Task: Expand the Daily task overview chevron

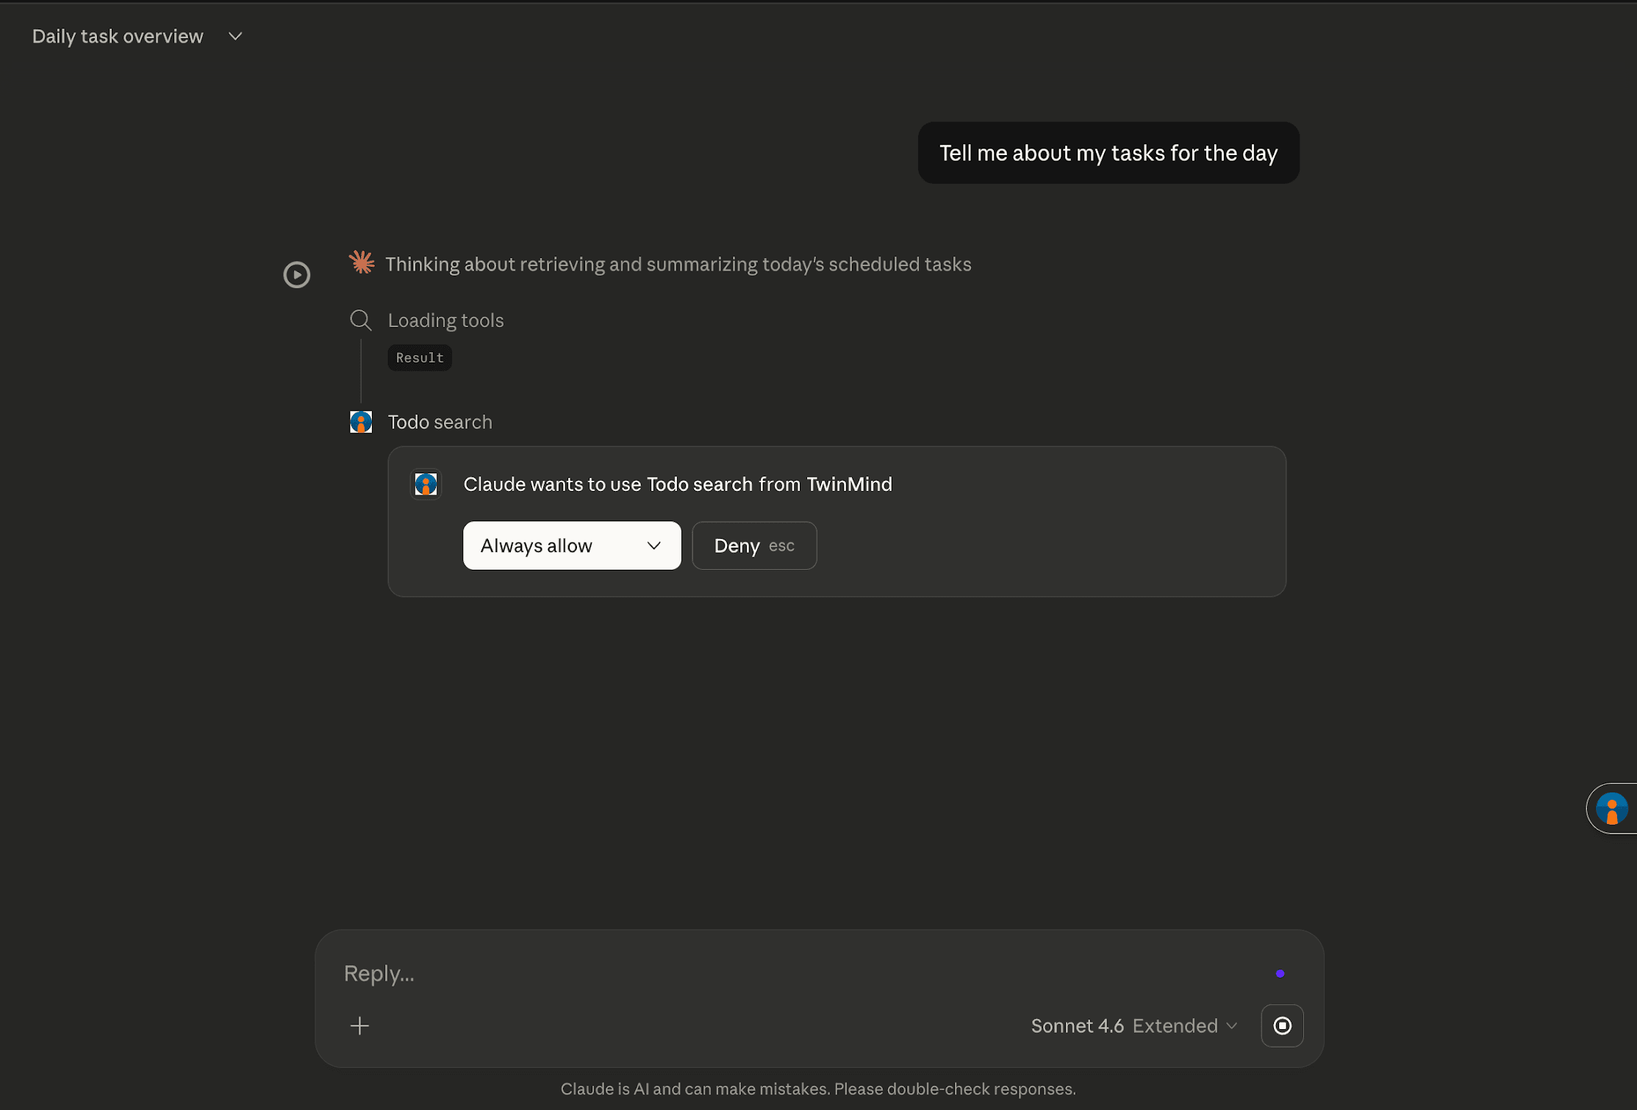Action: coord(235,36)
